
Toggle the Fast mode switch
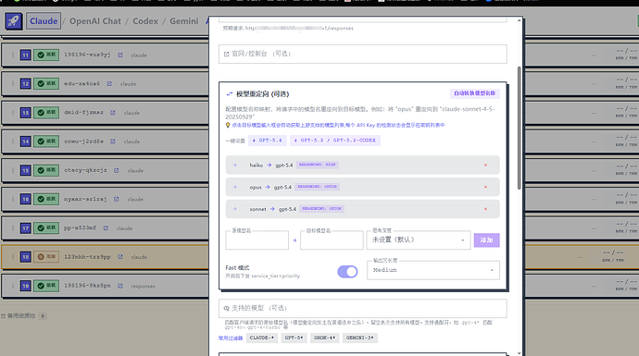pos(347,271)
